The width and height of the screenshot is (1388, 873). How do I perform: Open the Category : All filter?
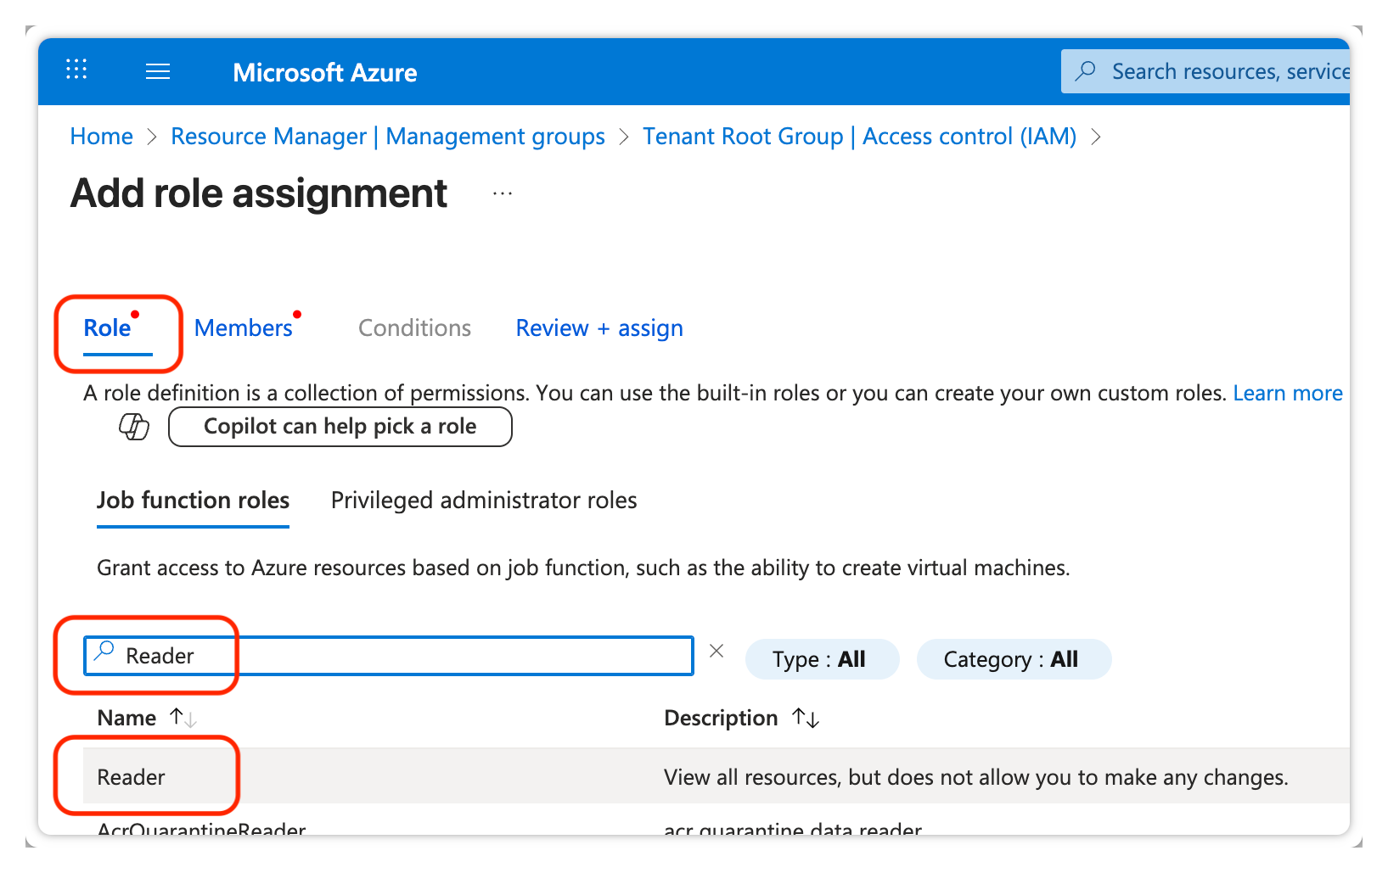pyautogui.click(x=1014, y=659)
